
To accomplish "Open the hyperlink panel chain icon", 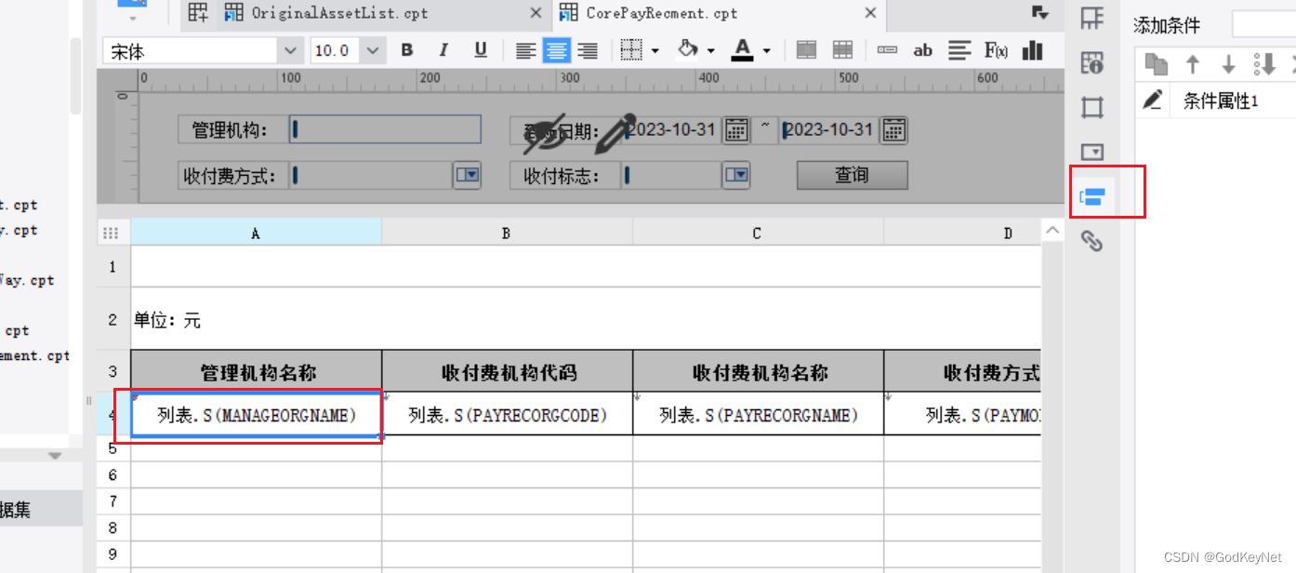I will 1092,242.
